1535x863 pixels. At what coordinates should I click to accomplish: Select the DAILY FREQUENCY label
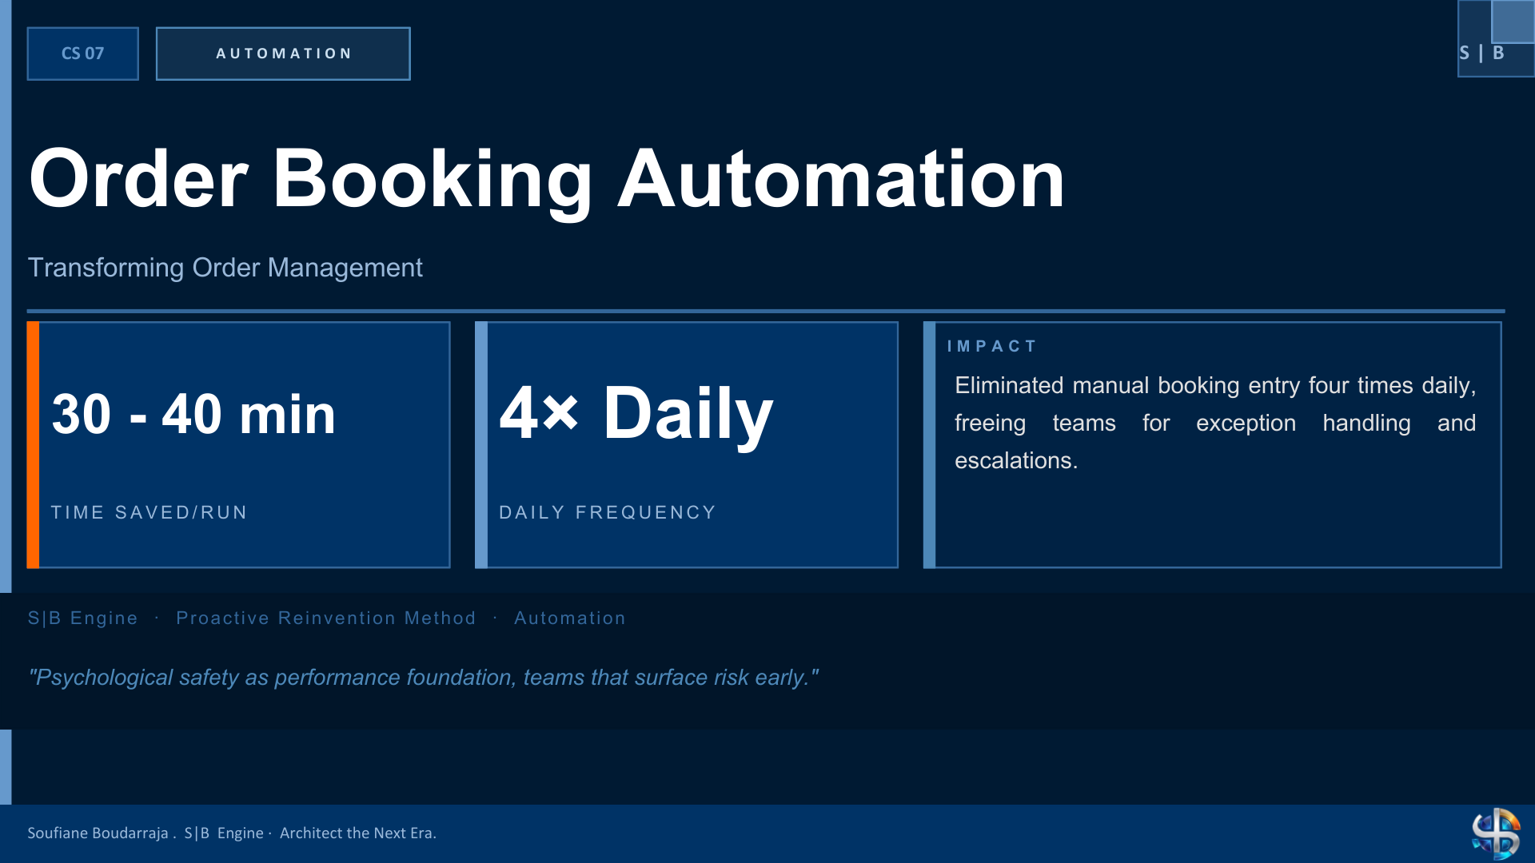click(x=608, y=512)
